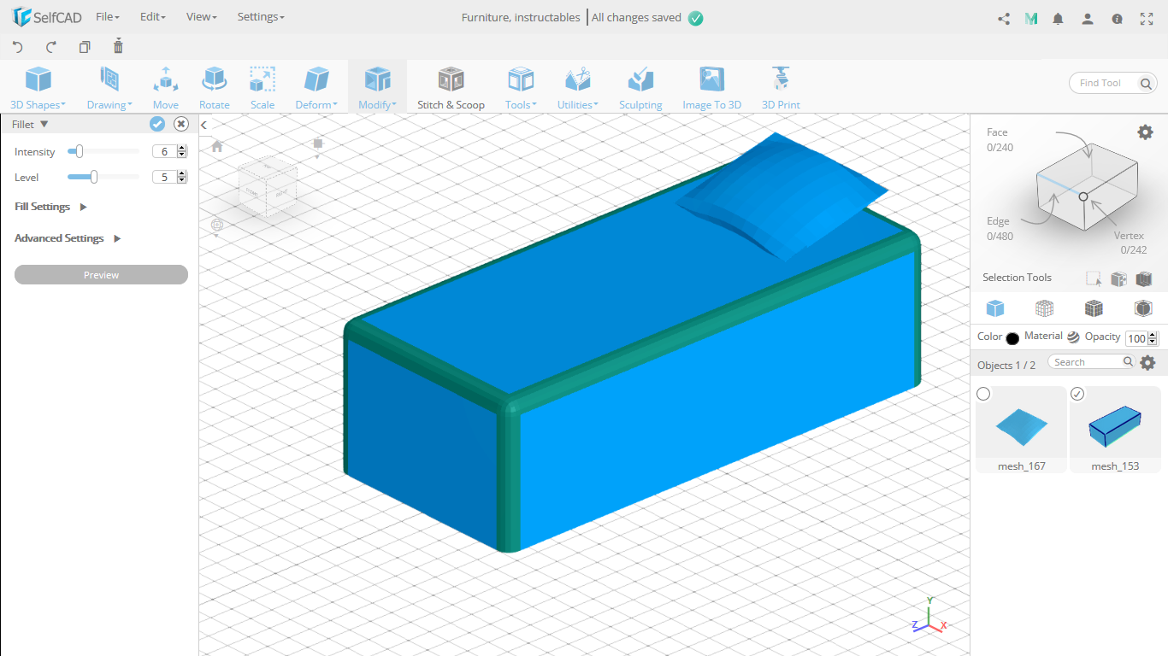Screen dimensions: 1168x656
Task: Open the user account icon
Action: (x=1088, y=19)
